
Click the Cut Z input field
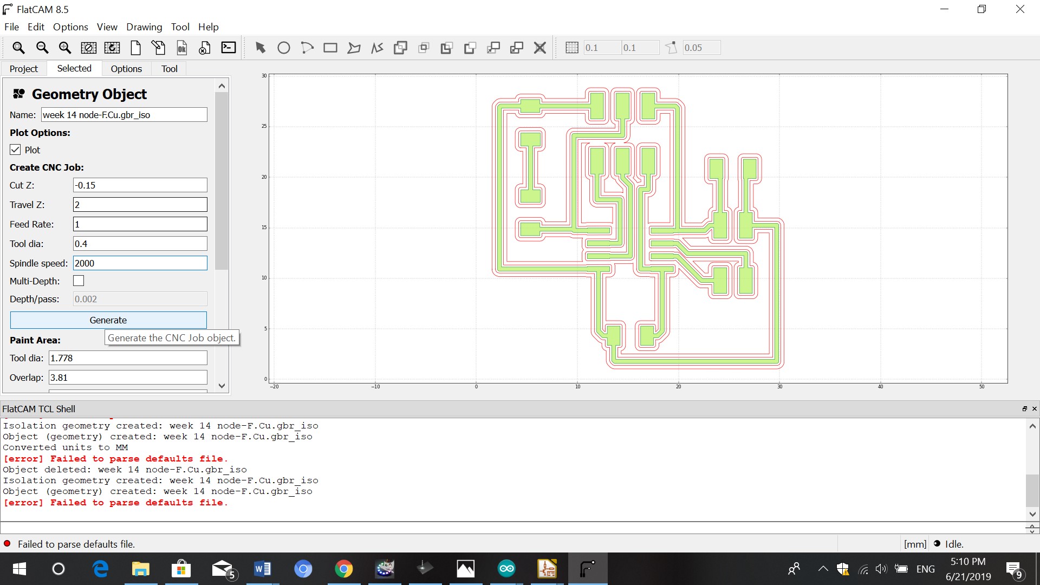pos(140,185)
